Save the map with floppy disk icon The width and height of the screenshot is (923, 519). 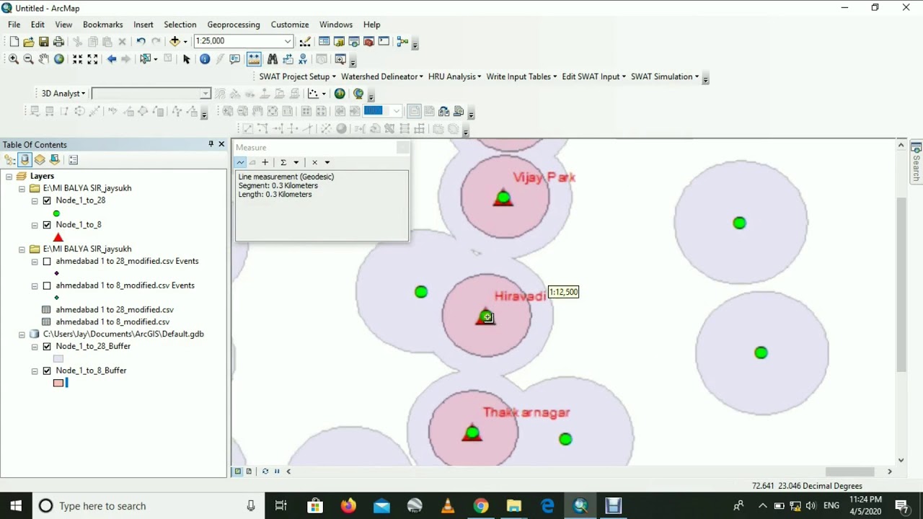[x=44, y=42]
